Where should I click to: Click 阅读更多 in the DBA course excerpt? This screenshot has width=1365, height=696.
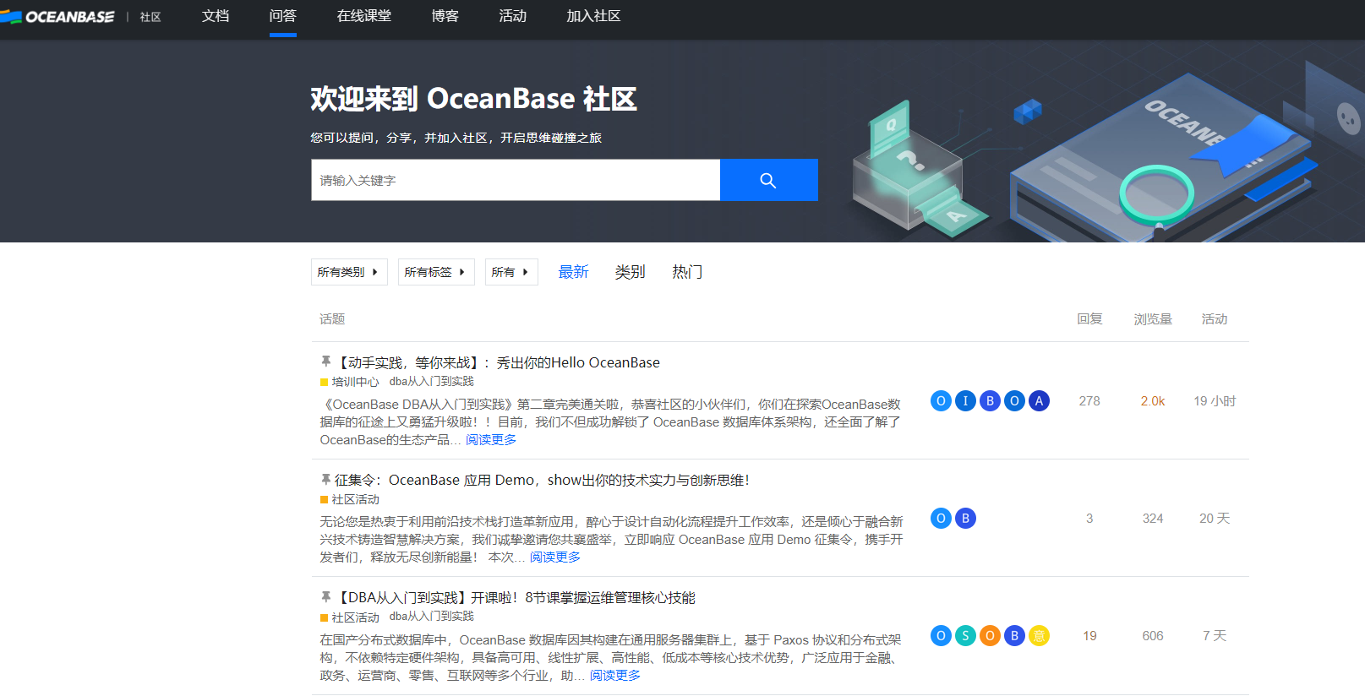pos(615,676)
